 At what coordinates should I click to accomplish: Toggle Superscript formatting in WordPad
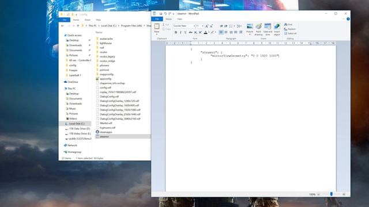[200, 32]
